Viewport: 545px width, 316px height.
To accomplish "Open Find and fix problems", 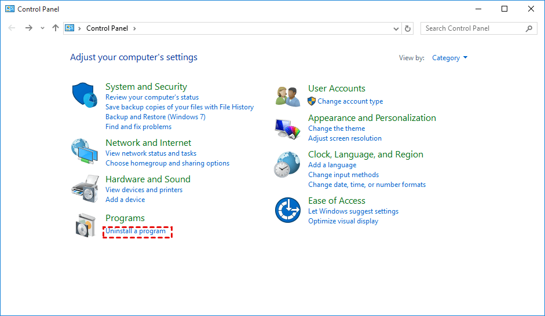I will [138, 127].
